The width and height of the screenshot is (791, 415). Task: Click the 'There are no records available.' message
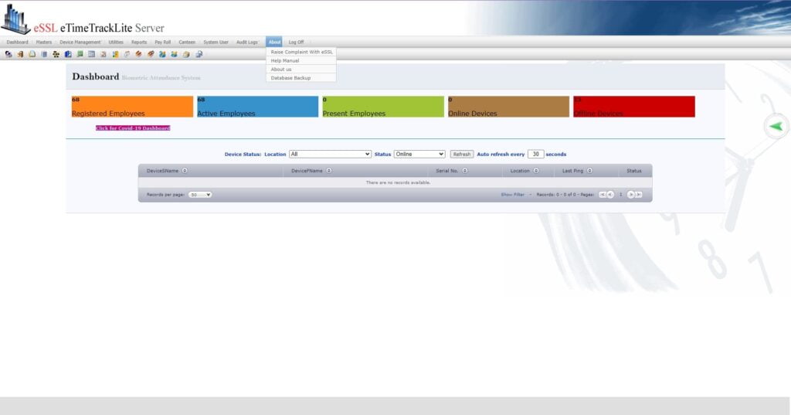[398, 182]
